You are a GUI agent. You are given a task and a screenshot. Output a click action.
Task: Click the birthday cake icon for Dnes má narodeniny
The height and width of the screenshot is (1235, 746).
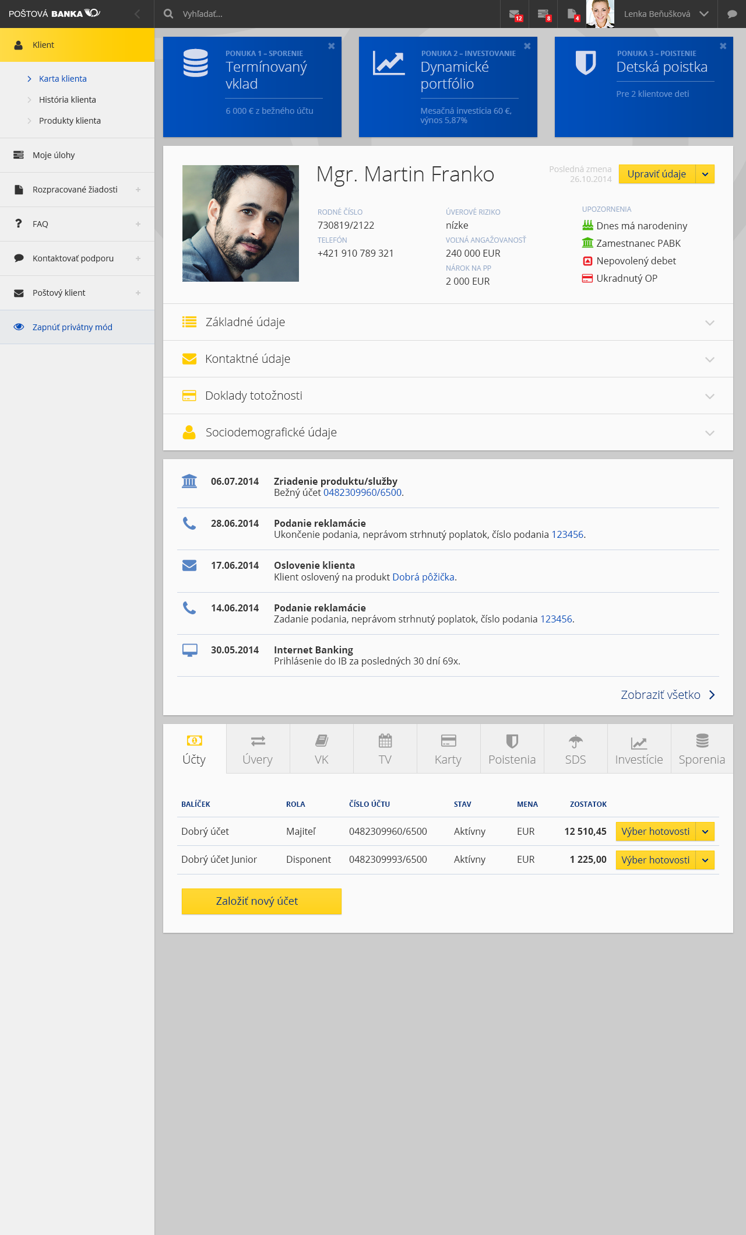coord(587,225)
